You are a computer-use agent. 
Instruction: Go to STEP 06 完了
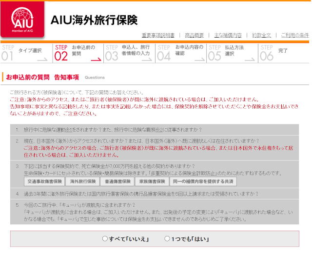point(284,53)
